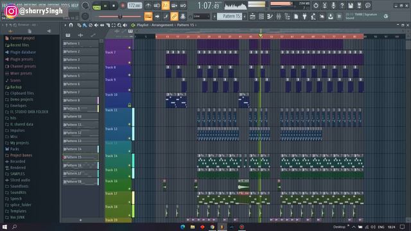The image size is (411, 231).
Task: Toggle the red Record button
Action: pyautogui.click(x=123, y=6)
